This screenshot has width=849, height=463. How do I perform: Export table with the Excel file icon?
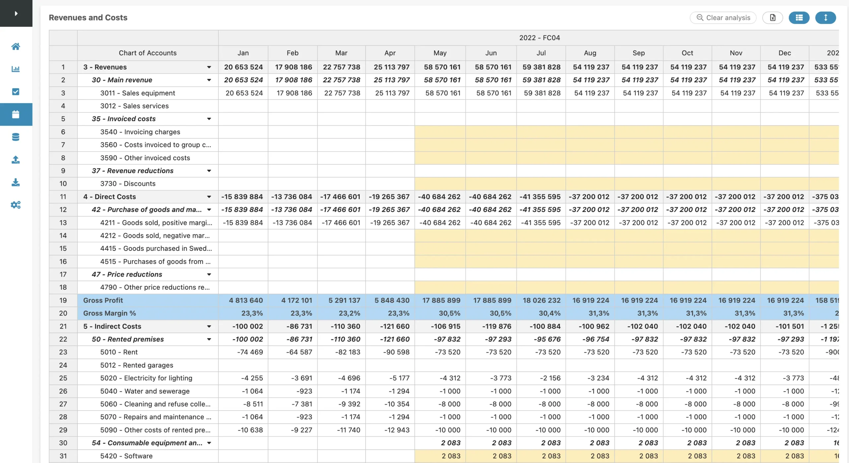[772, 18]
